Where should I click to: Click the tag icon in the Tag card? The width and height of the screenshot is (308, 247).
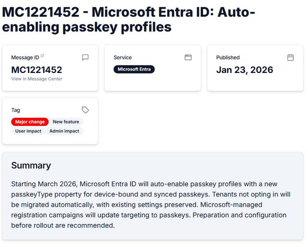tap(85, 110)
